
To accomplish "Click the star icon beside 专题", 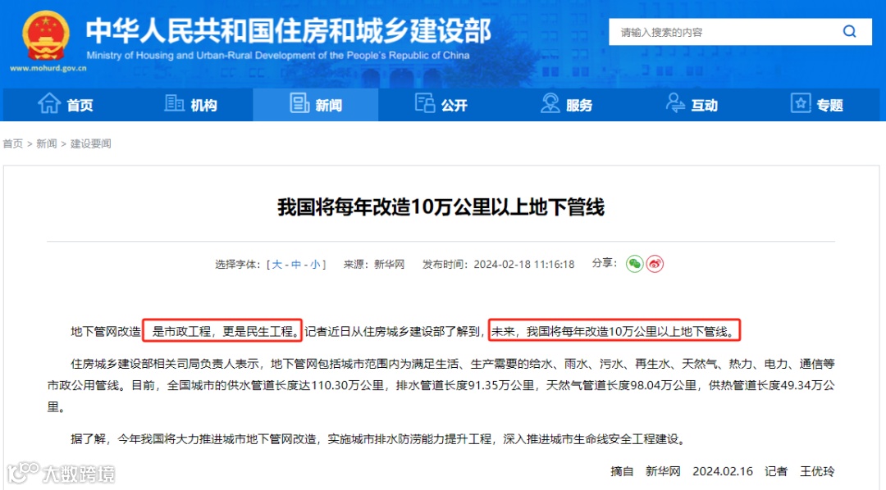I will (800, 103).
